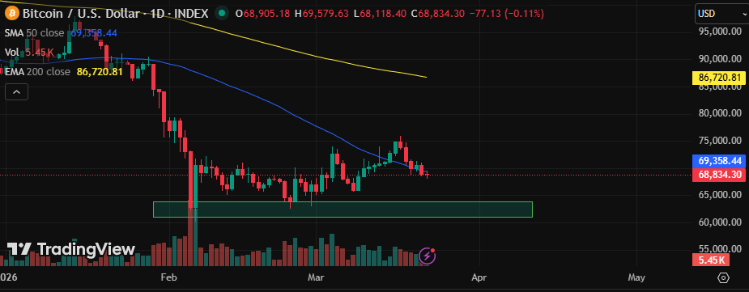Click the purple lightning bolt icon
This screenshot has height=292, width=749.
click(427, 256)
